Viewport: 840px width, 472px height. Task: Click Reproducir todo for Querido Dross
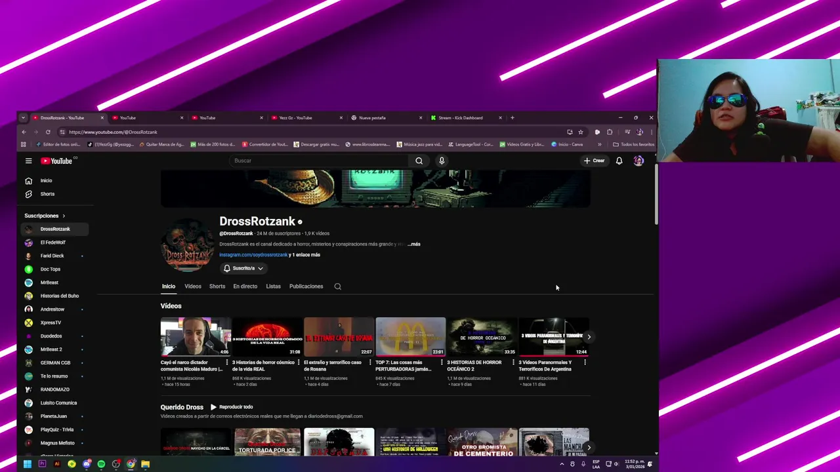click(232, 407)
